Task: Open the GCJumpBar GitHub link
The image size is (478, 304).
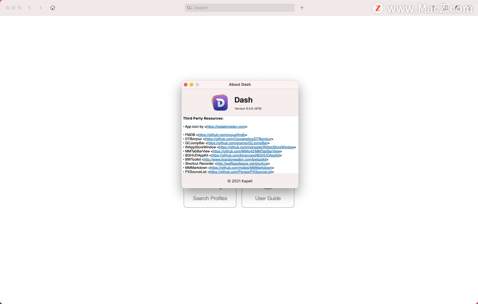Action: pyautogui.click(x=237, y=143)
